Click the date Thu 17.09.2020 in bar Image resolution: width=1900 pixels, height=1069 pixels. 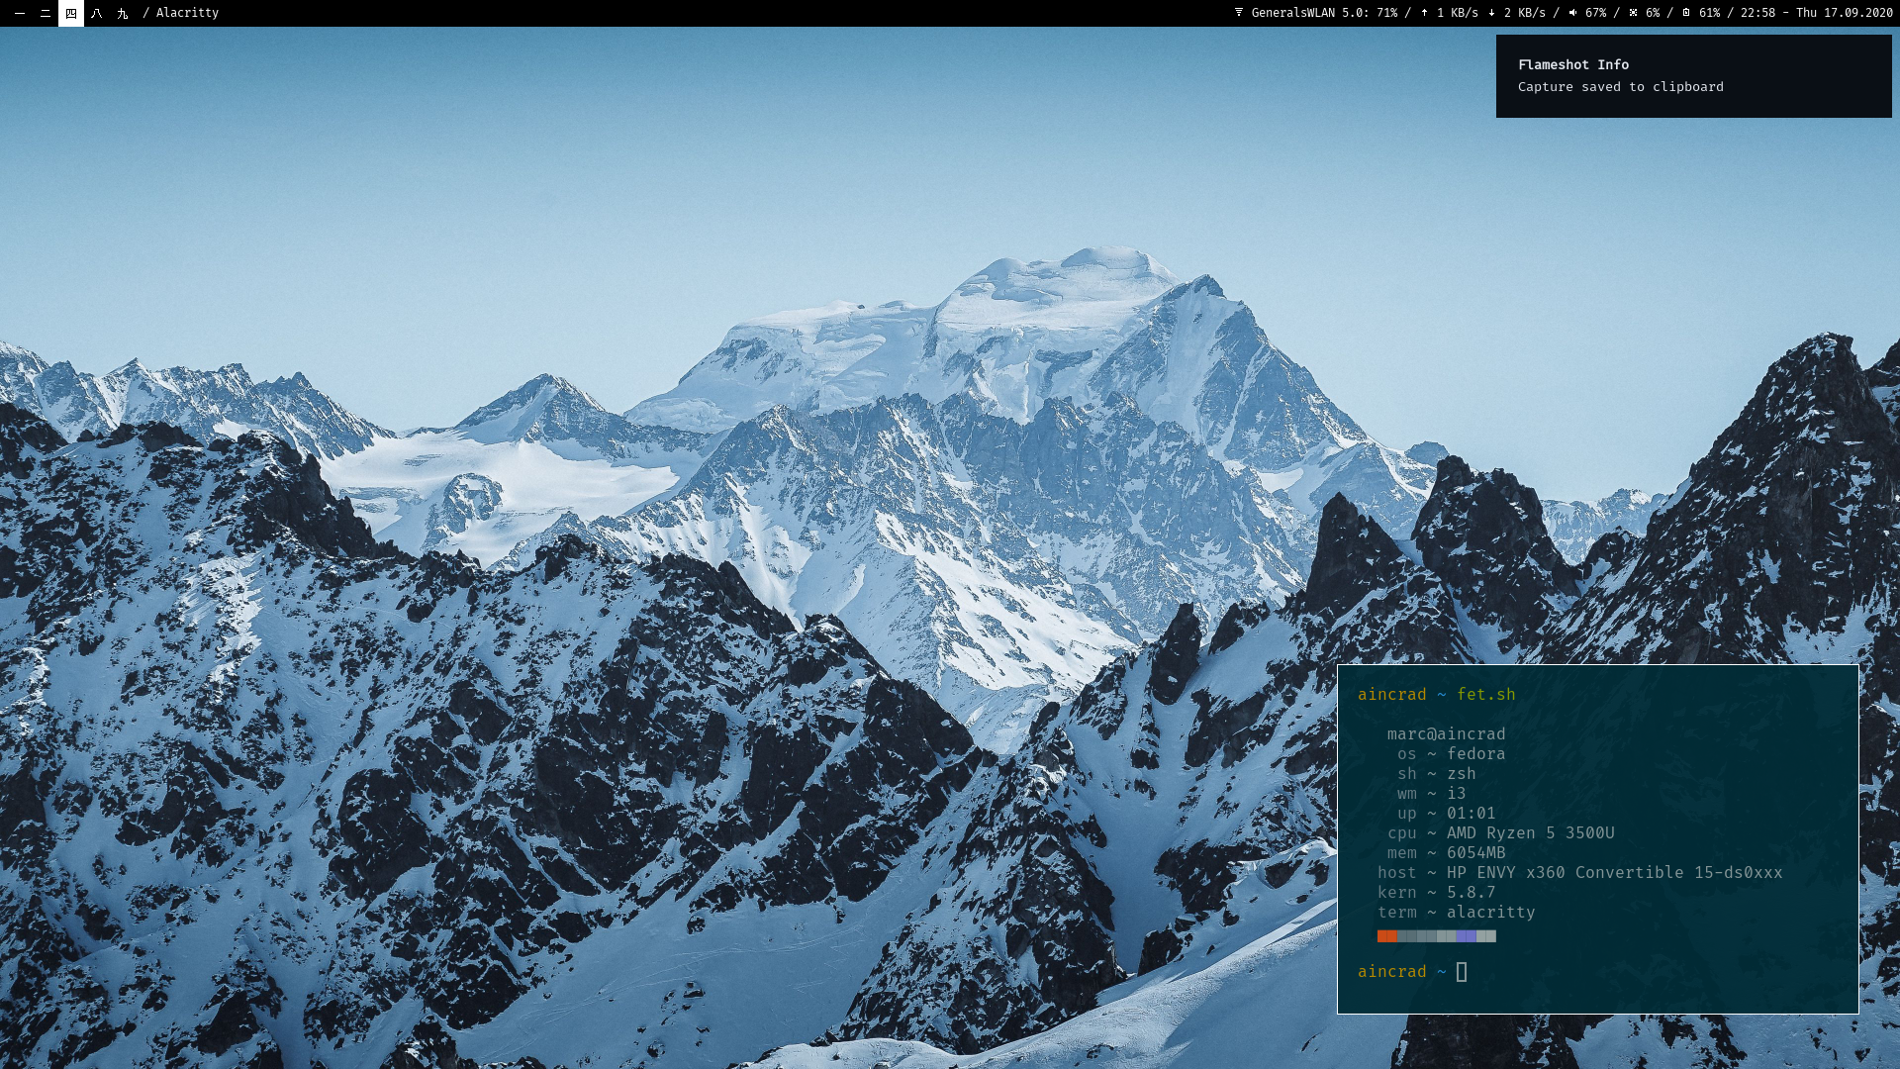(1844, 13)
